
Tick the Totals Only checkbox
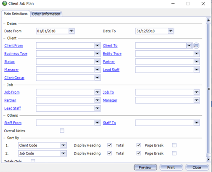click(x=33, y=161)
